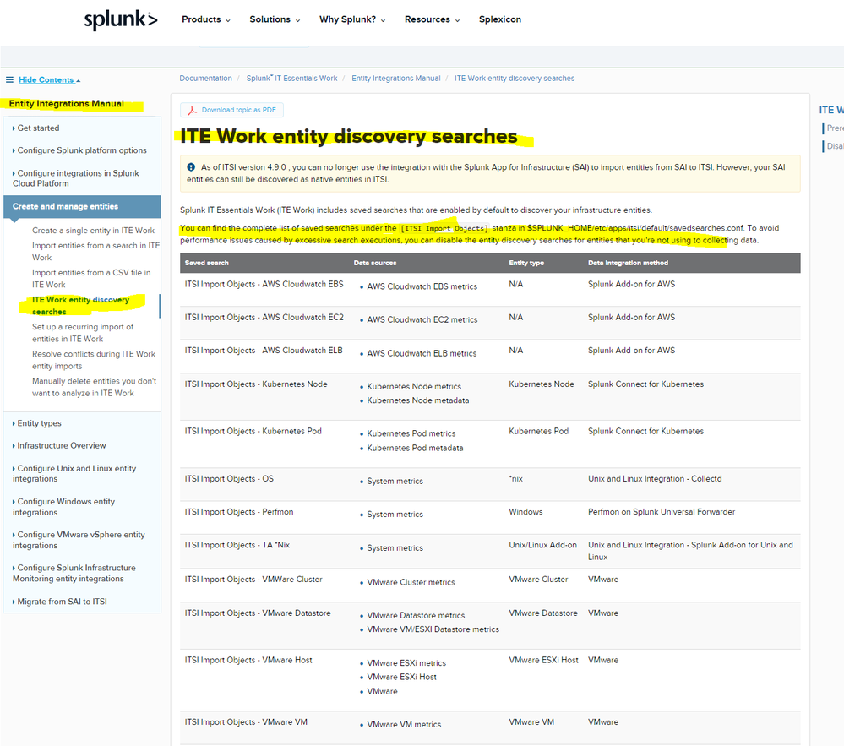Click the Entity type column header
Image resolution: width=844 pixels, height=746 pixels.
tap(526, 264)
